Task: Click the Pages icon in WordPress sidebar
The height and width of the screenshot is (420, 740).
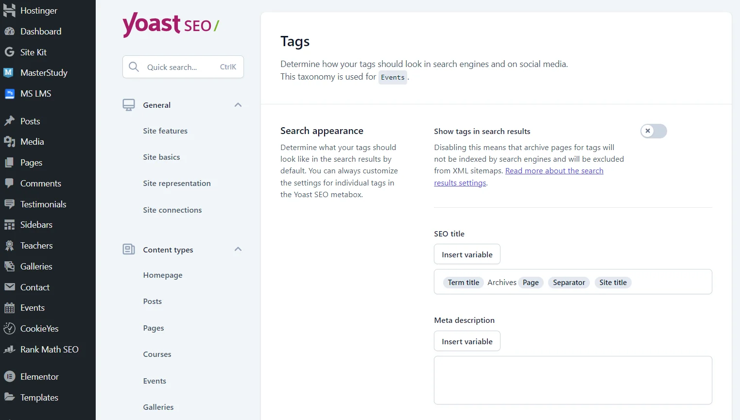Action: [9, 162]
